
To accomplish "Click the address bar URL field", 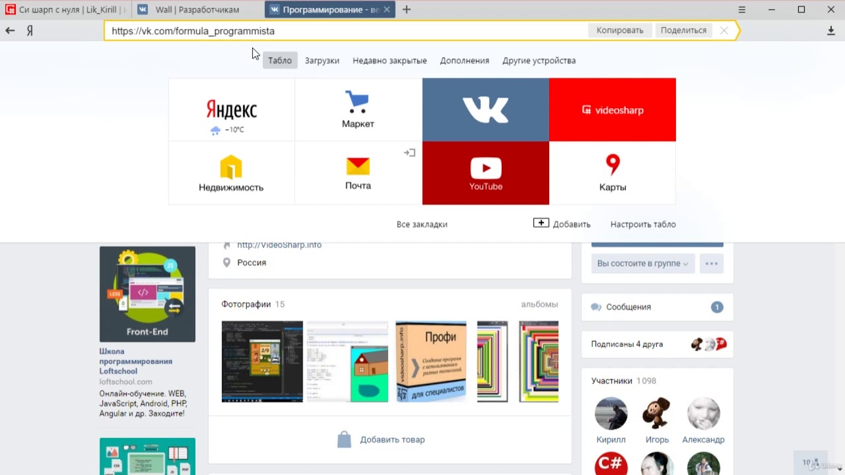I will coord(347,30).
